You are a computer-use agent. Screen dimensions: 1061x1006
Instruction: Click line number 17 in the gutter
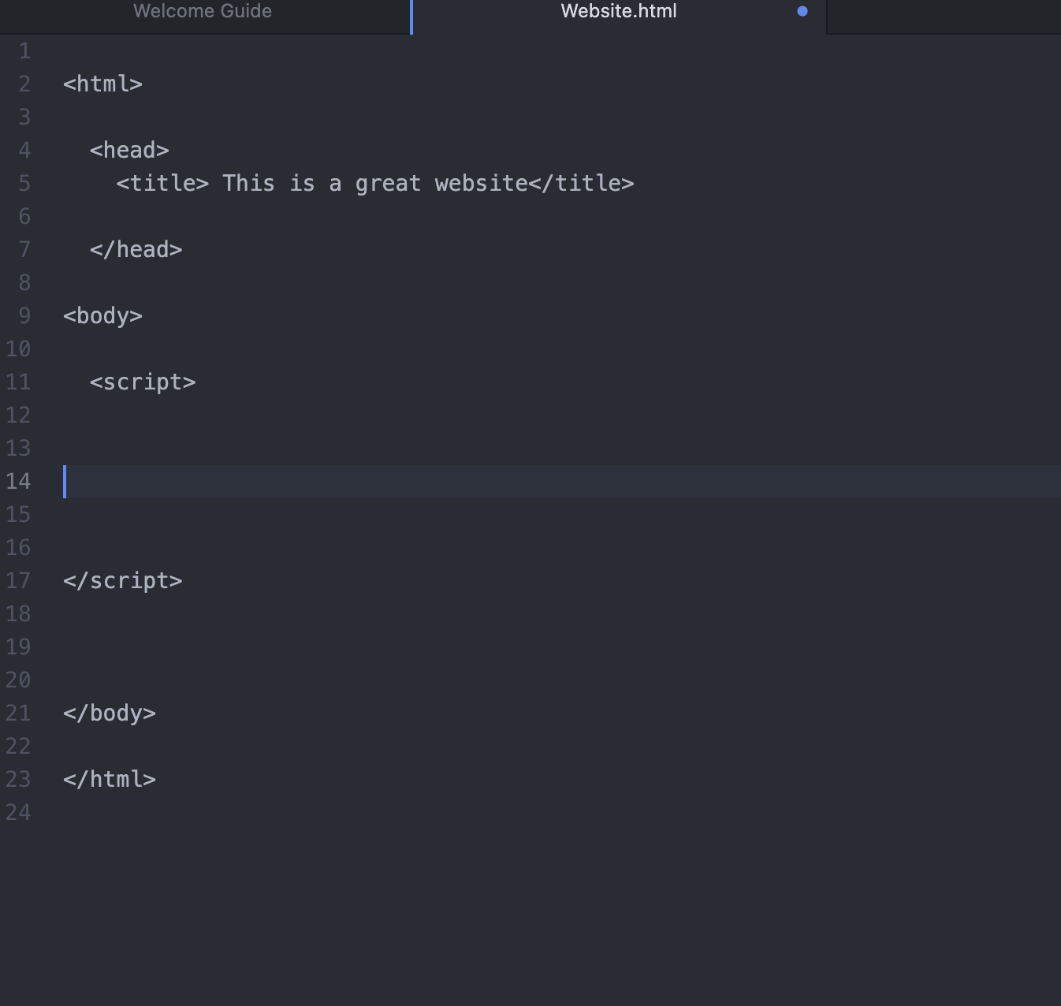coord(18,581)
